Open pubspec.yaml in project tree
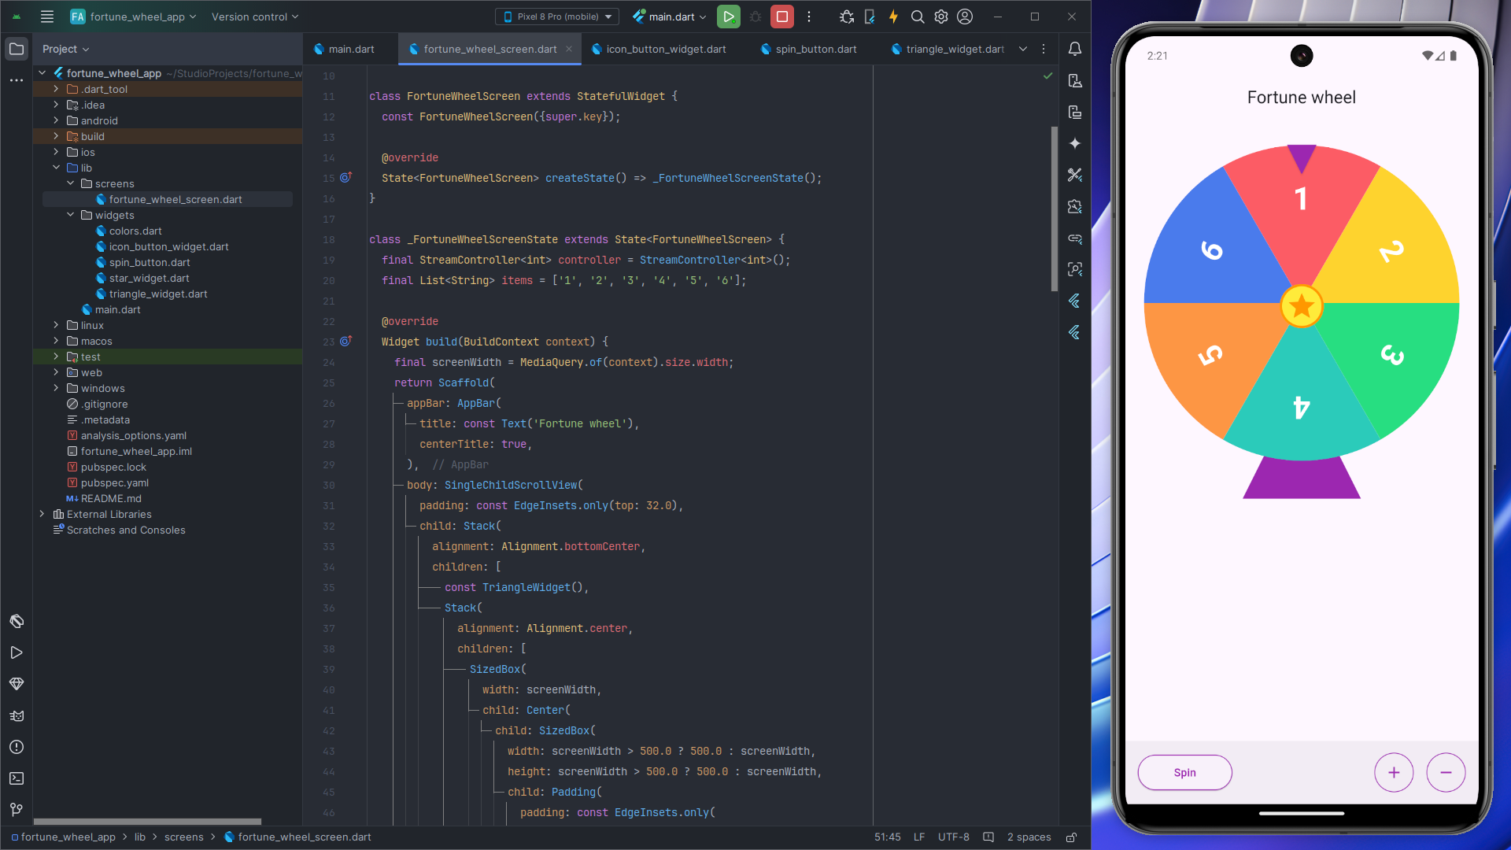Screen dimensions: 1511x850 [115, 482]
